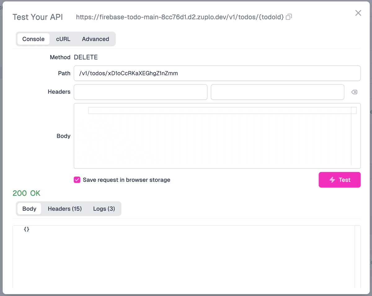Click the todoId in the Path field

click(143, 73)
